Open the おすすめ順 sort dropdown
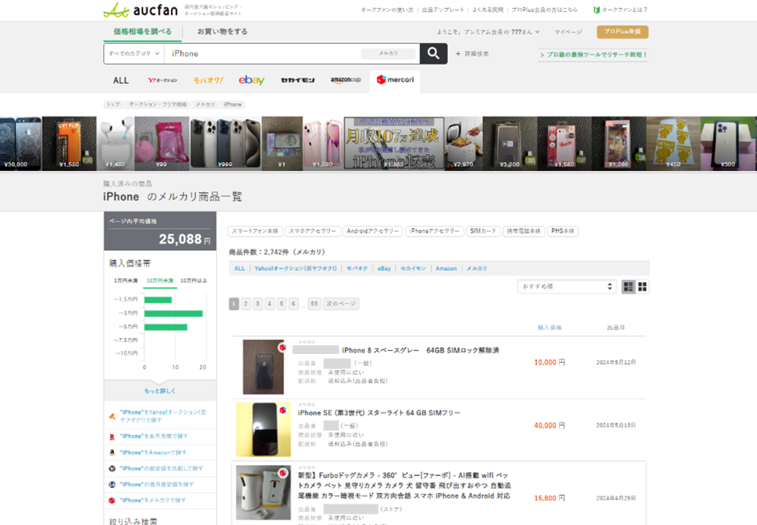Image resolution: width=757 pixels, height=525 pixels. click(565, 286)
